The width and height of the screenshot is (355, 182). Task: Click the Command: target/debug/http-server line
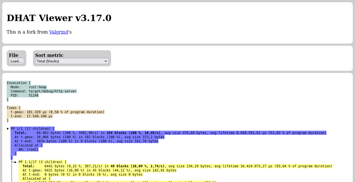pos(42,91)
